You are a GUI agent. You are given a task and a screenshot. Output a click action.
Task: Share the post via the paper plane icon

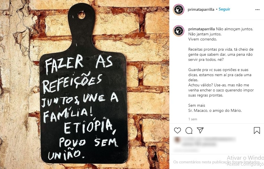pos(200,130)
